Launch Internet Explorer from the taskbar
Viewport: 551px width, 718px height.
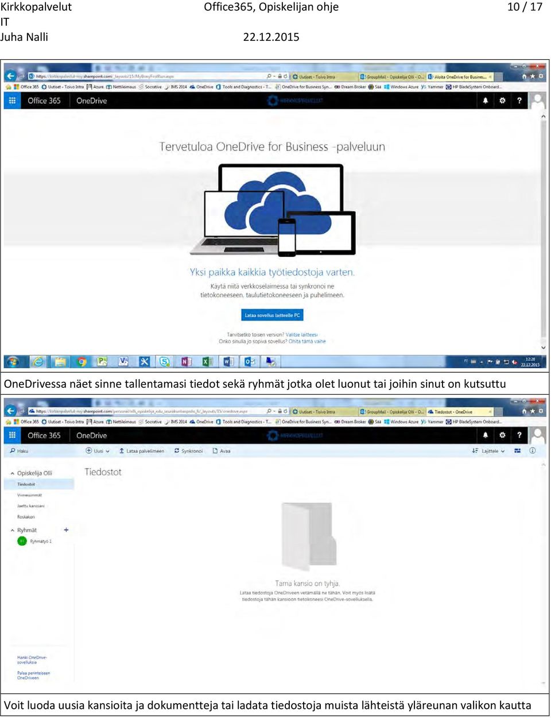click(x=38, y=361)
